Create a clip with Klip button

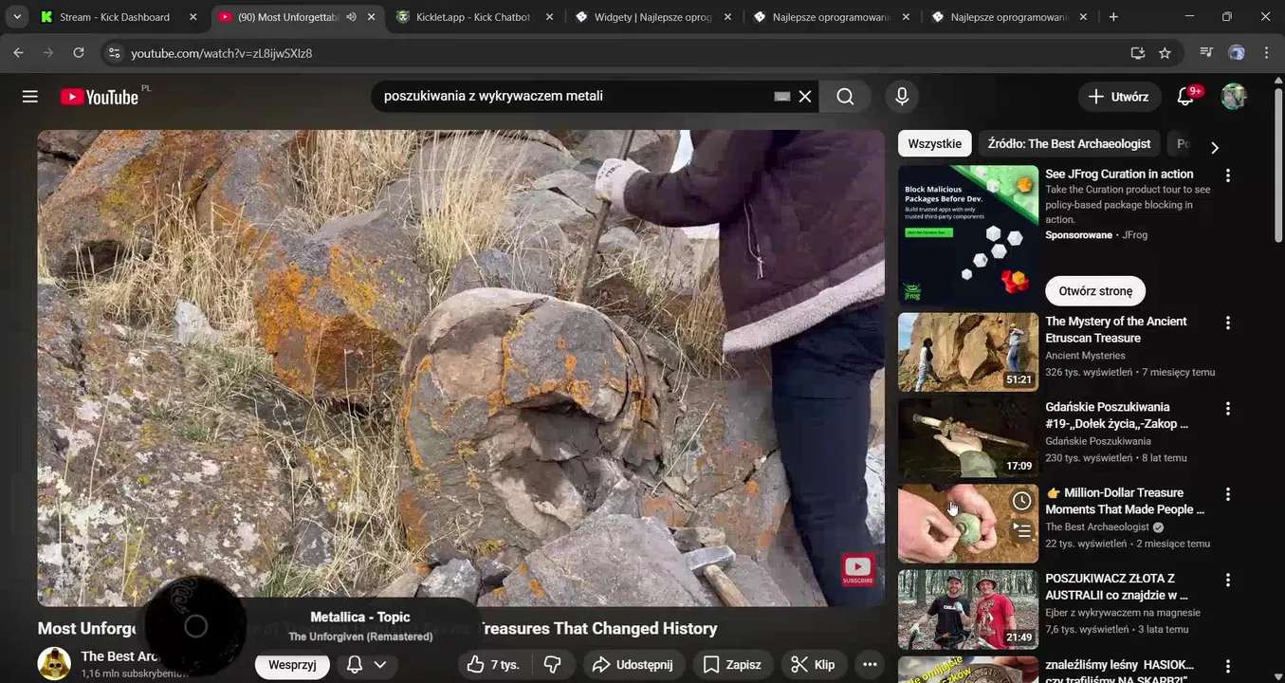point(814,665)
